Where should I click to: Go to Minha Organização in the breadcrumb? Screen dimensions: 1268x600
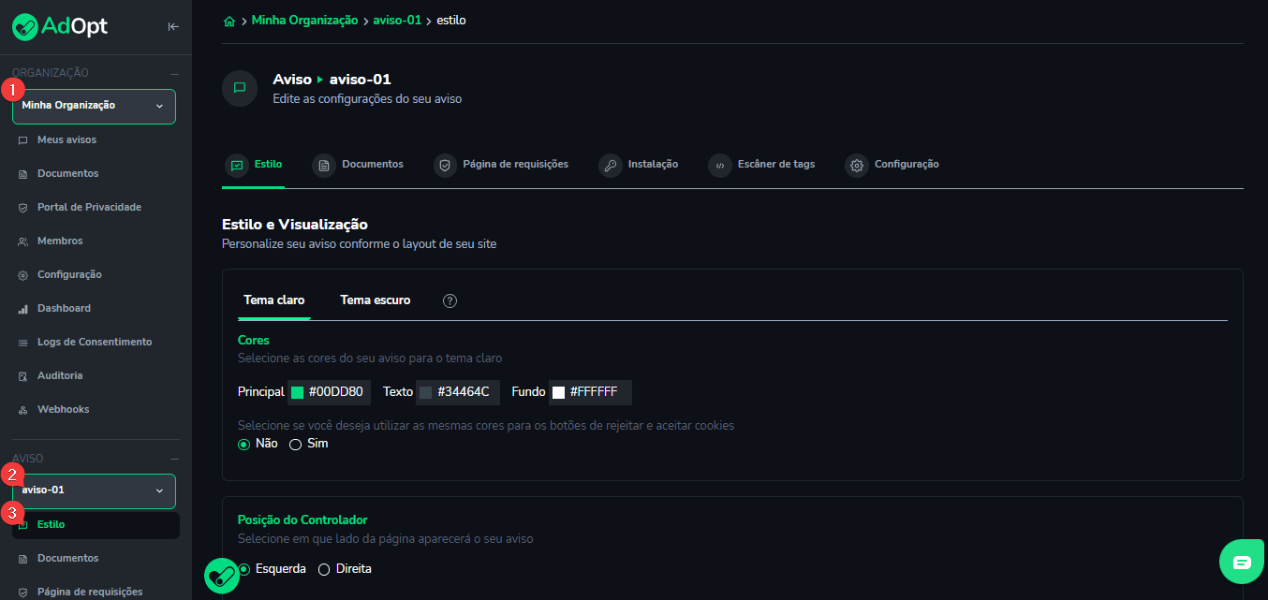(x=305, y=21)
